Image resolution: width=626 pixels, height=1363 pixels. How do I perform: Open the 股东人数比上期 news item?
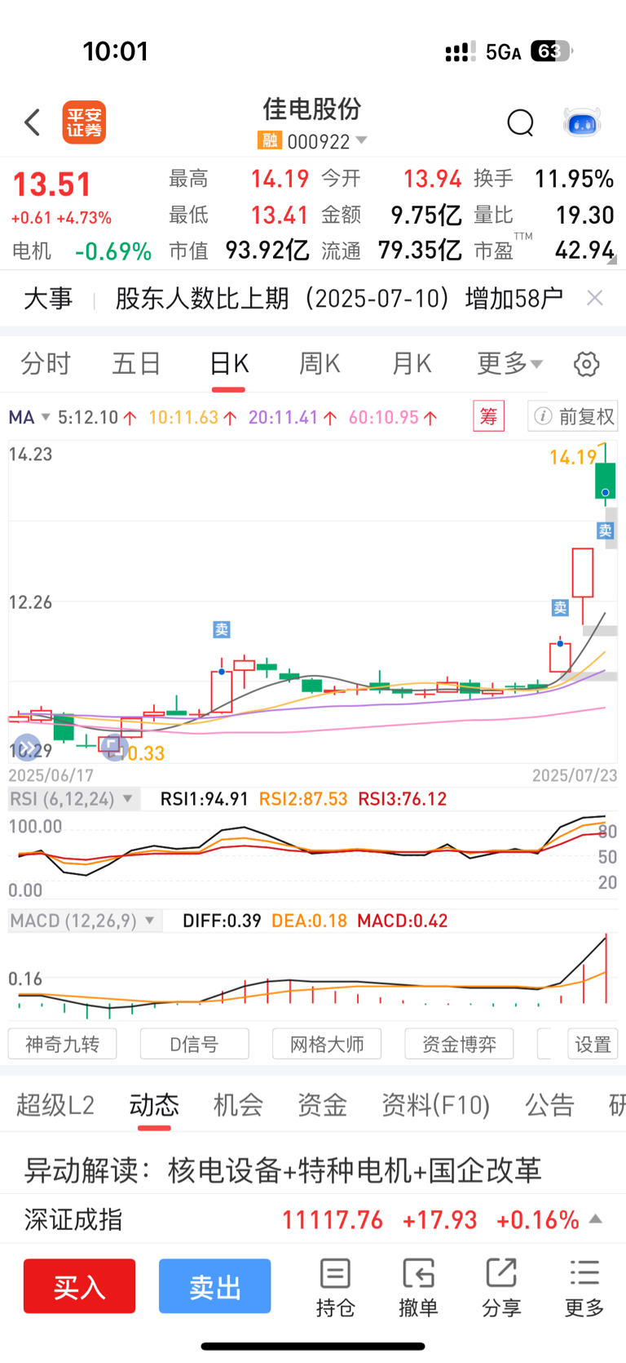coord(339,299)
